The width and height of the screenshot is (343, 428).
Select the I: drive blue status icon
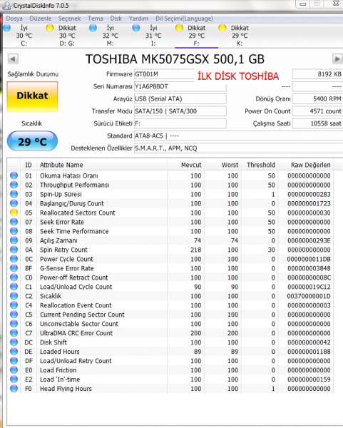[x=136, y=28]
